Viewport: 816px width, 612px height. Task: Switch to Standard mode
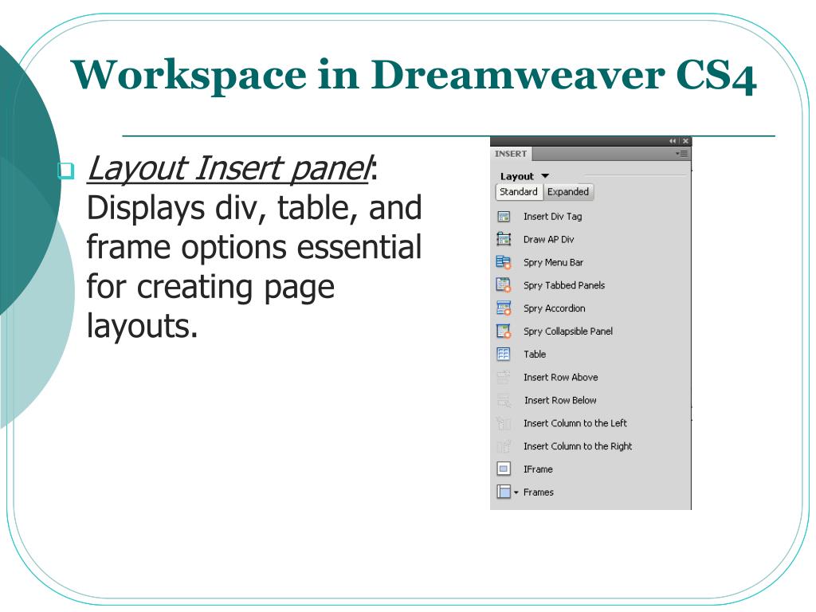pyautogui.click(x=519, y=192)
